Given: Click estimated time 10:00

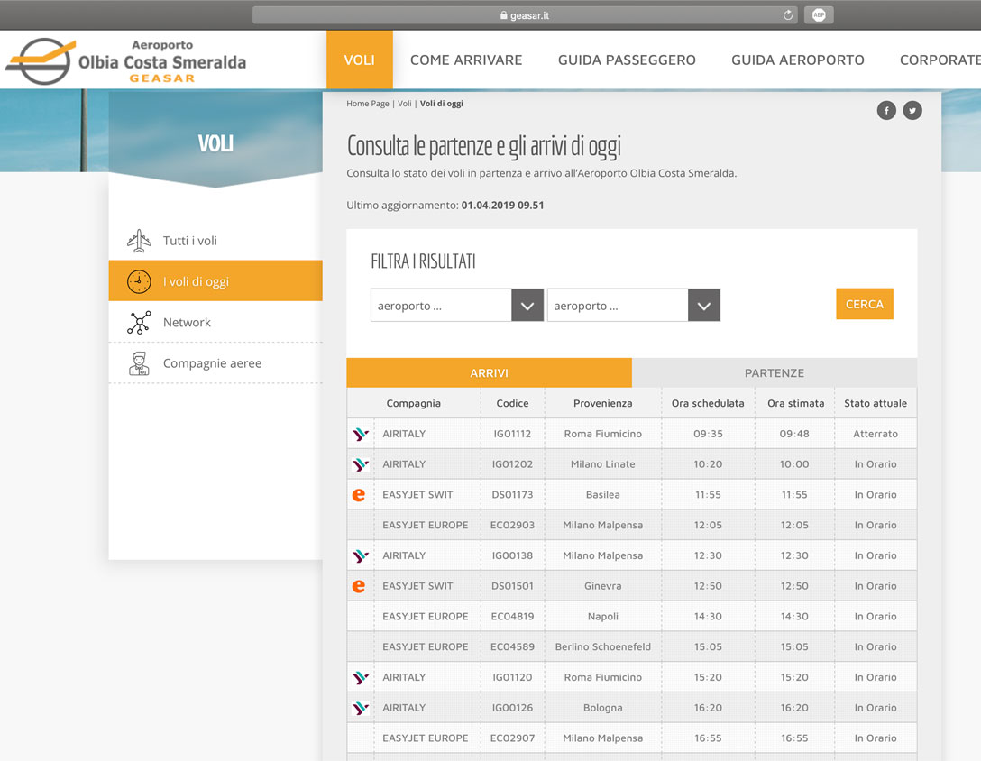Looking at the screenshot, I should point(794,464).
